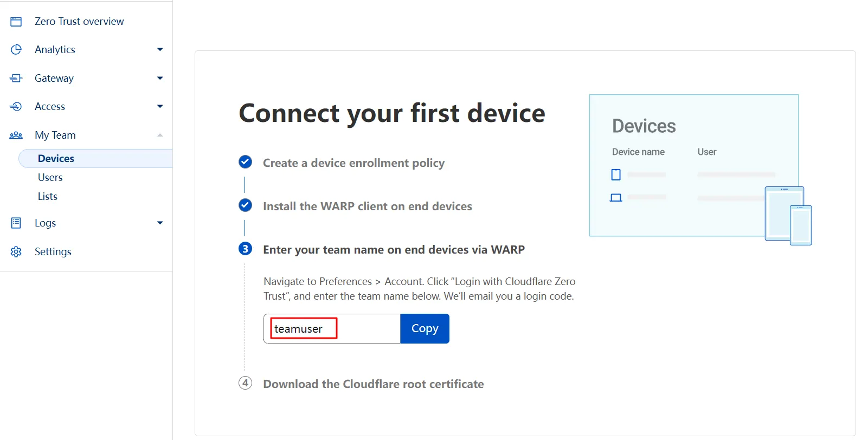Expand the Gateway dropdown arrow
868x440 pixels.
coord(160,78)
